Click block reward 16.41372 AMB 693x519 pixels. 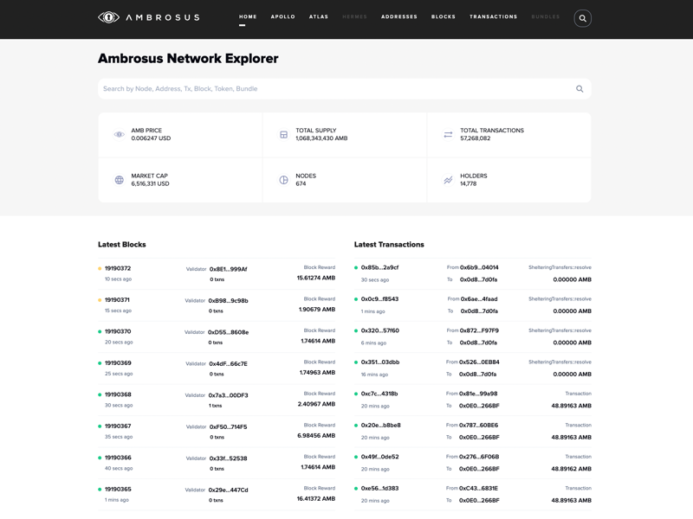pos(316,499)
